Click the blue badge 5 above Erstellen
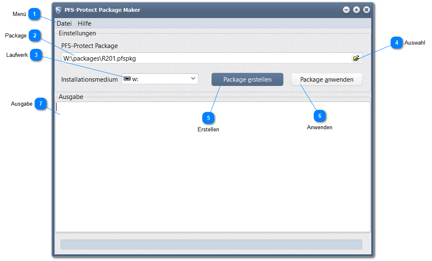 click(x=208, y=118)
